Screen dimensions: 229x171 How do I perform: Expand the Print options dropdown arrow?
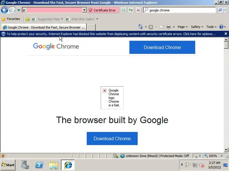[174, 27]
